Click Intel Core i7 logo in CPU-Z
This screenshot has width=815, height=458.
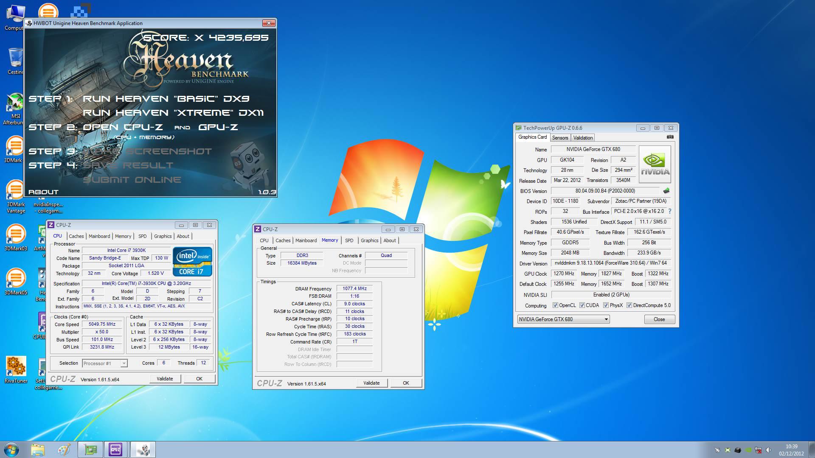point(192,261)
